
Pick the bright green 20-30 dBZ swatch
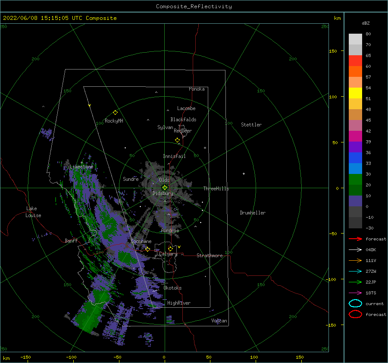pos(355,180)
